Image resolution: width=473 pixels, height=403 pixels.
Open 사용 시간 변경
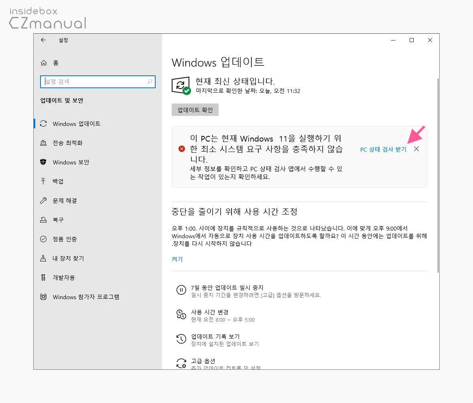coord(210,312)
